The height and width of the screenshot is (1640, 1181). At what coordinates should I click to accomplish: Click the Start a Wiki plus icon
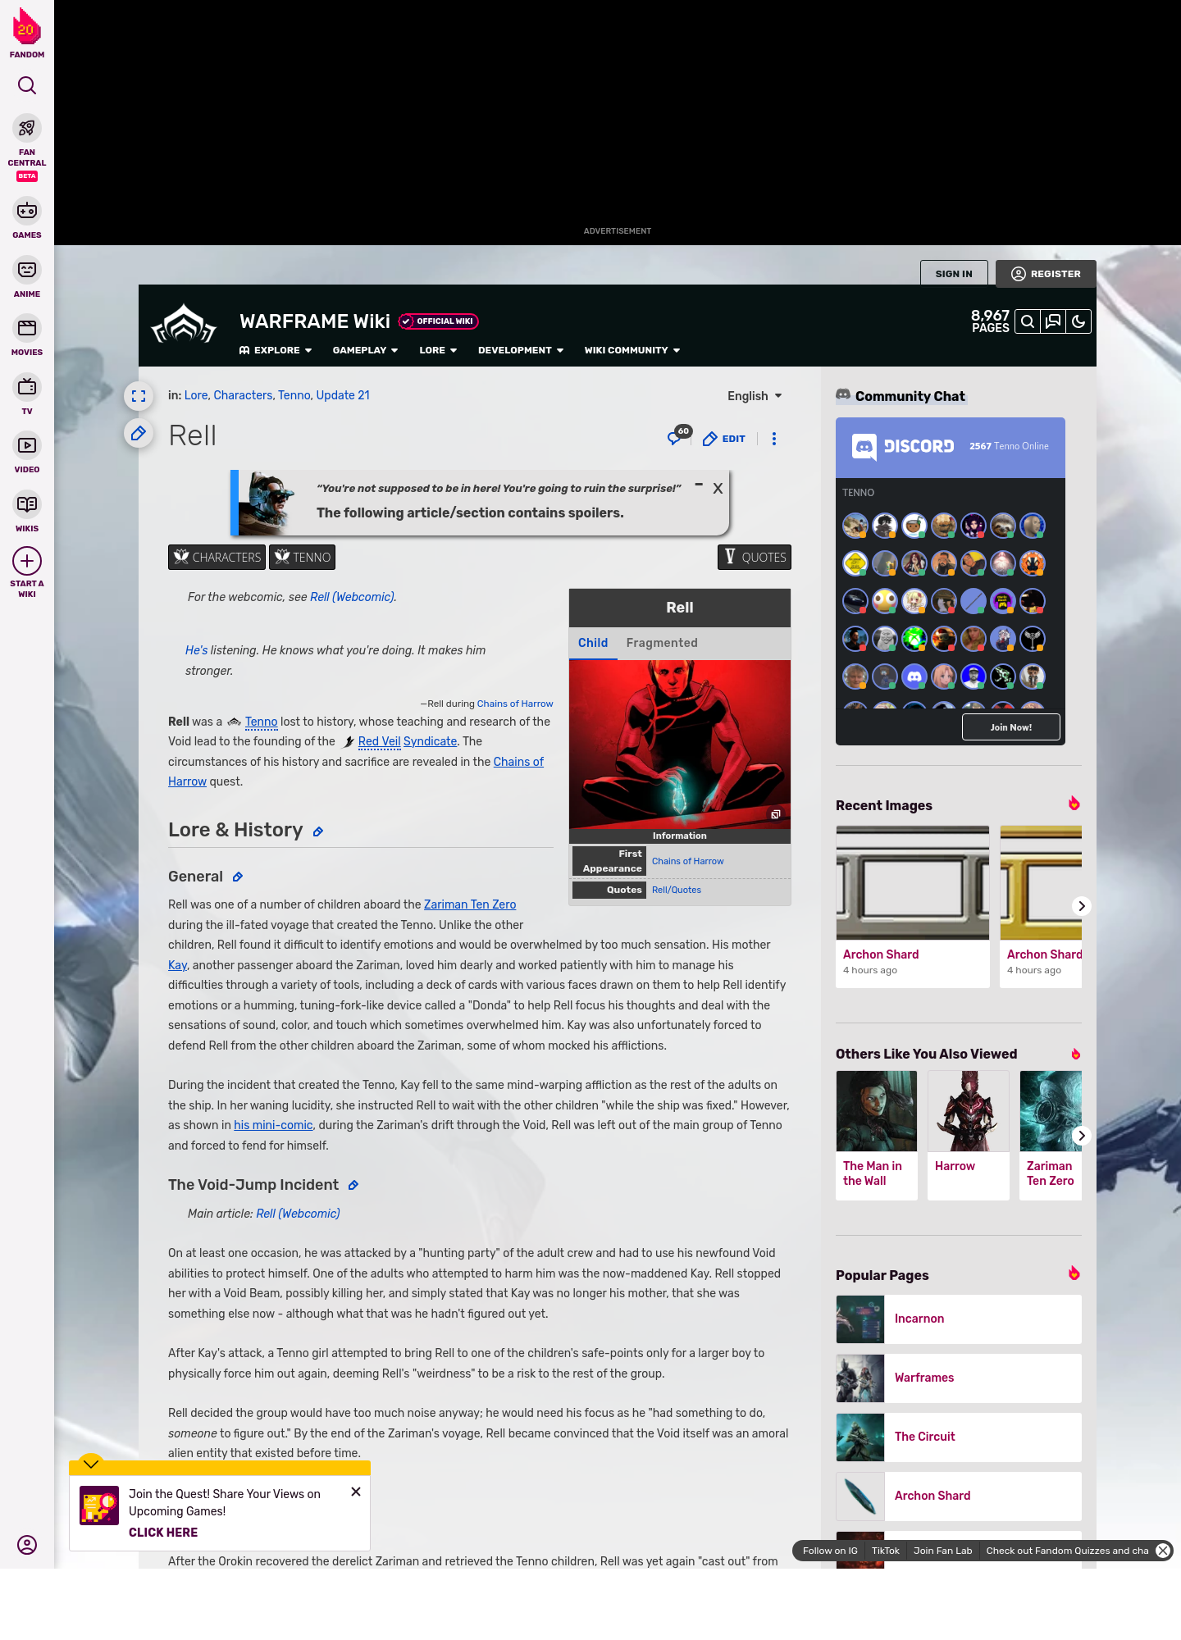click(27, 562)
